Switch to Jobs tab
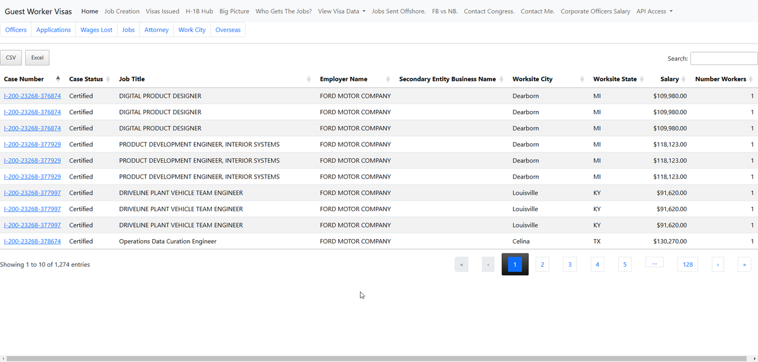 (128, 30)
